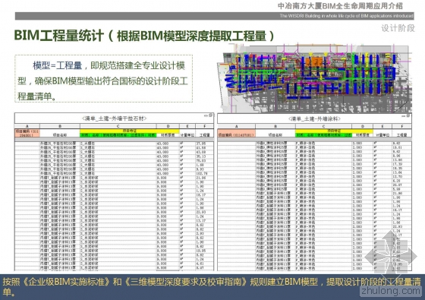Select column E header in 外墙涂料 schedule
Viewport: 425px width, 300px height.
(382, 126)
